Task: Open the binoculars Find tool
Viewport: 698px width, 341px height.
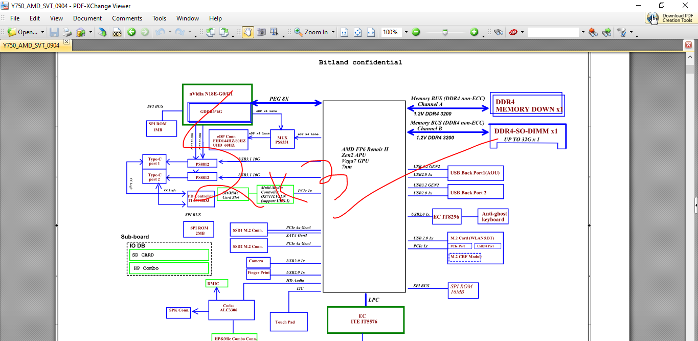Action: tap(499, 32)
